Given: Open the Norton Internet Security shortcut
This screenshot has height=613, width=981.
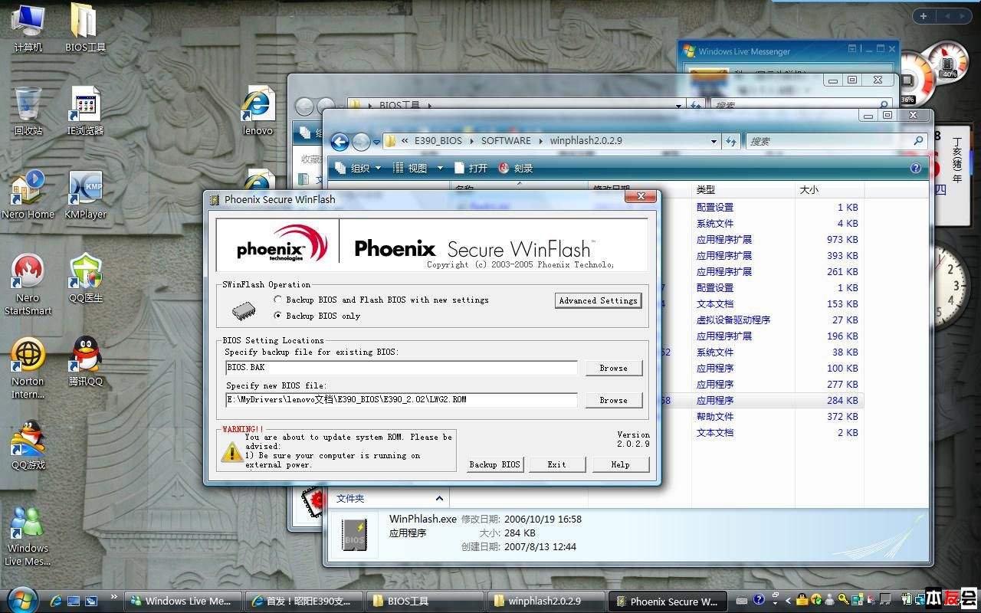Looking at the screenshot, I should (28, 368).
